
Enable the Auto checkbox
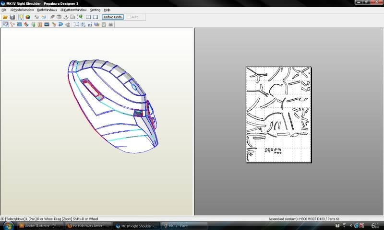(129, 17)
